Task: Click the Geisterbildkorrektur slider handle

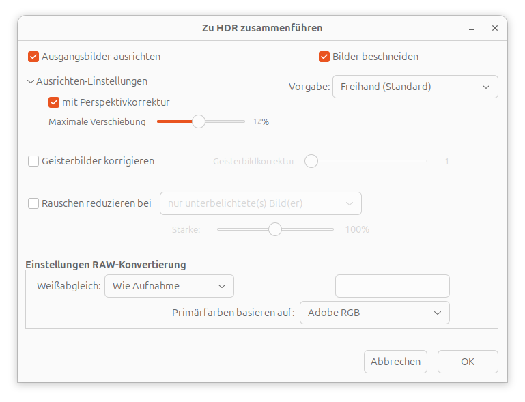Action: click(311, 161)
